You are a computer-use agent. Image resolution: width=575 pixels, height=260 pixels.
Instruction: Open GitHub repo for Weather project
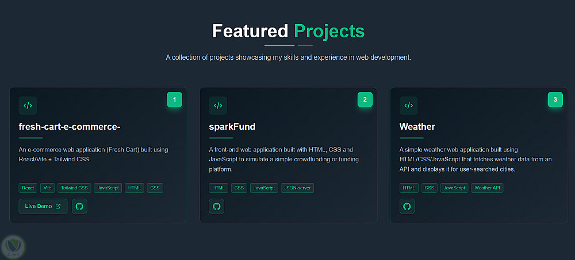pos(407,207)
